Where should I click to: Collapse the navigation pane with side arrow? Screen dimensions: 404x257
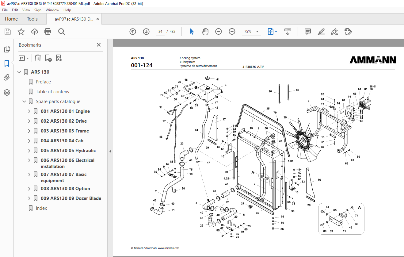click(110, 151)
